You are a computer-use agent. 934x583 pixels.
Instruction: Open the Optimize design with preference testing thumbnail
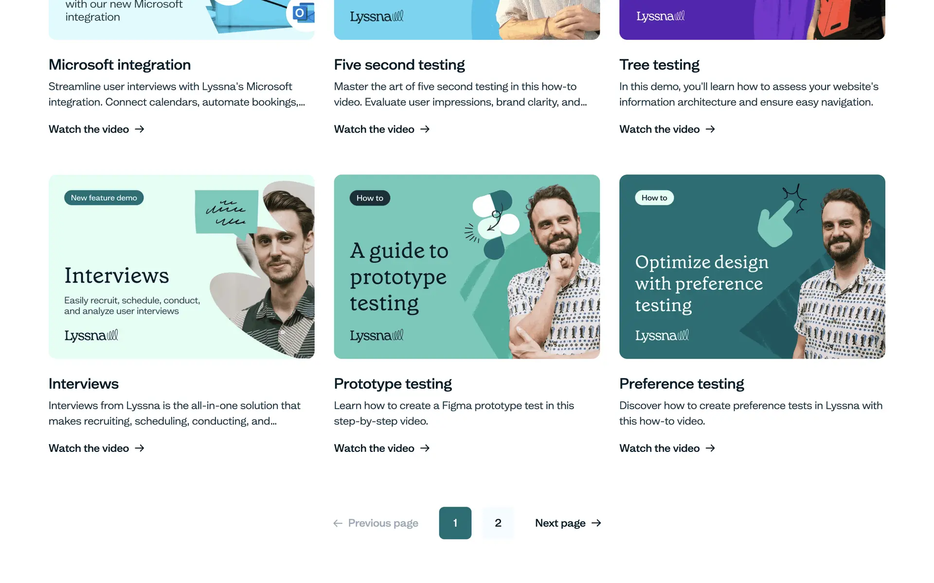pos(752,267)
